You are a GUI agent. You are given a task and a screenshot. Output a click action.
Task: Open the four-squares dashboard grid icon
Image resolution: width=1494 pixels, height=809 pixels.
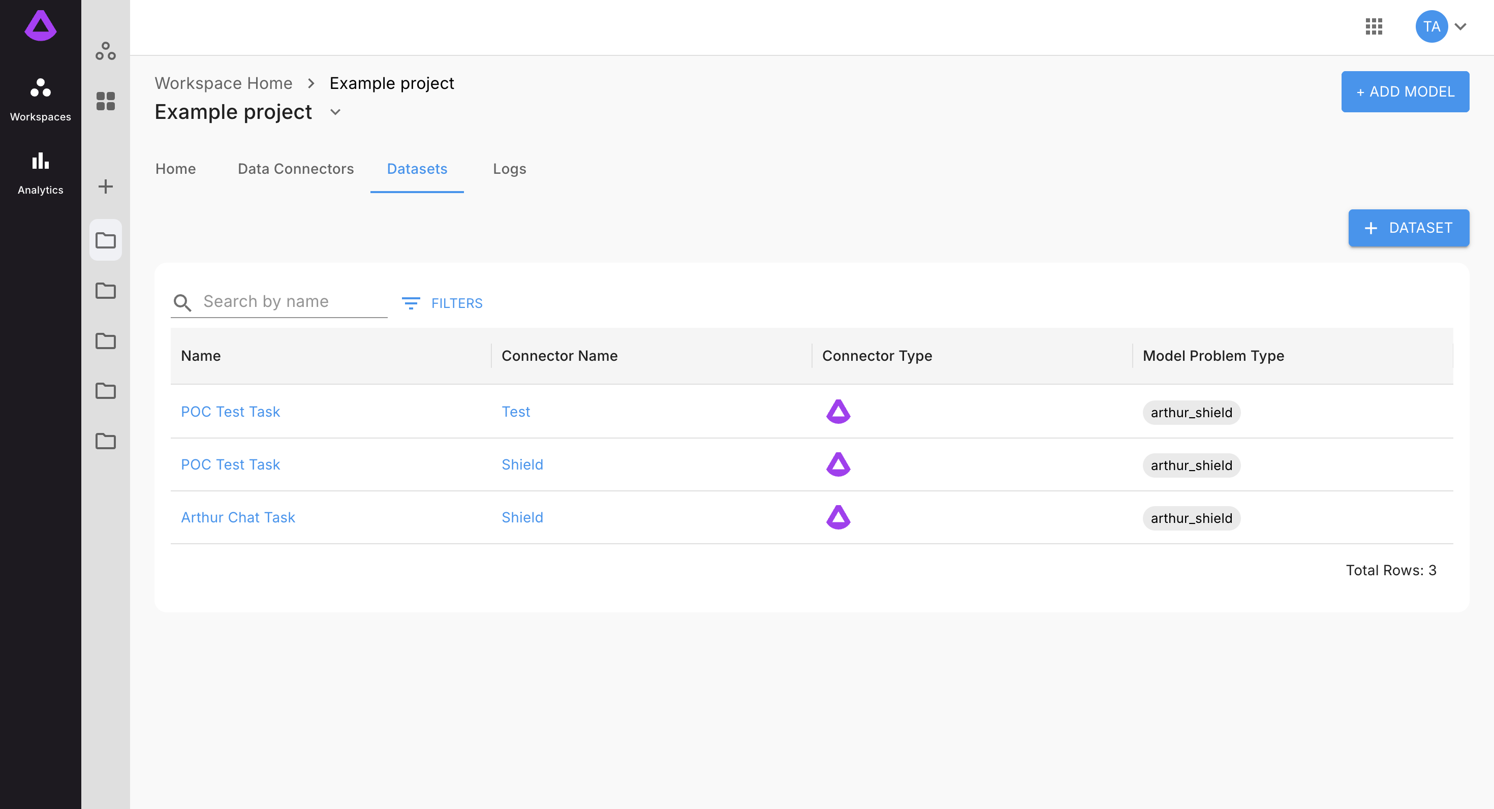(x=106, y=101)
